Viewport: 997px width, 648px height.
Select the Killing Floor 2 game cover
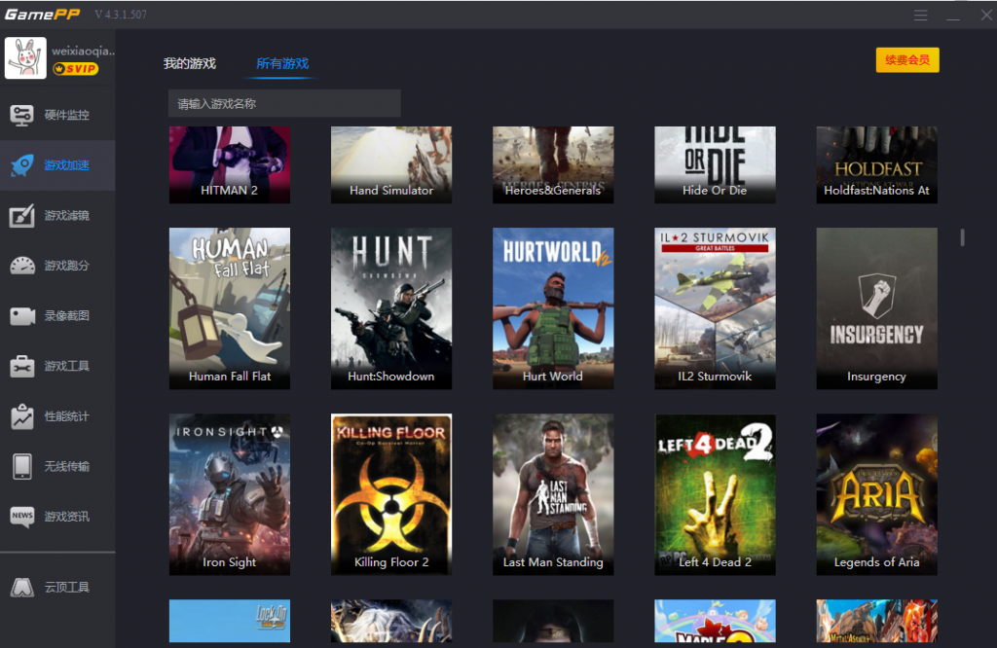point(391,494)
